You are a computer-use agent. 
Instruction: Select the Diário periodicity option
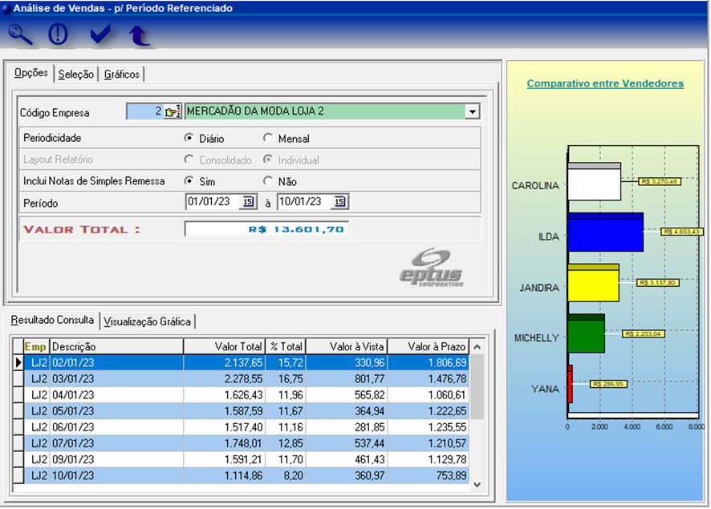click(x=189, y=138)
